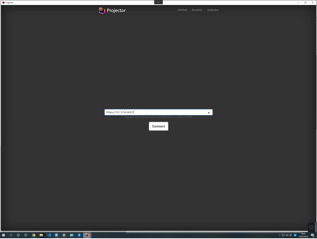Show hidden system tray icons
317x239 pixels.
point(279,235)
